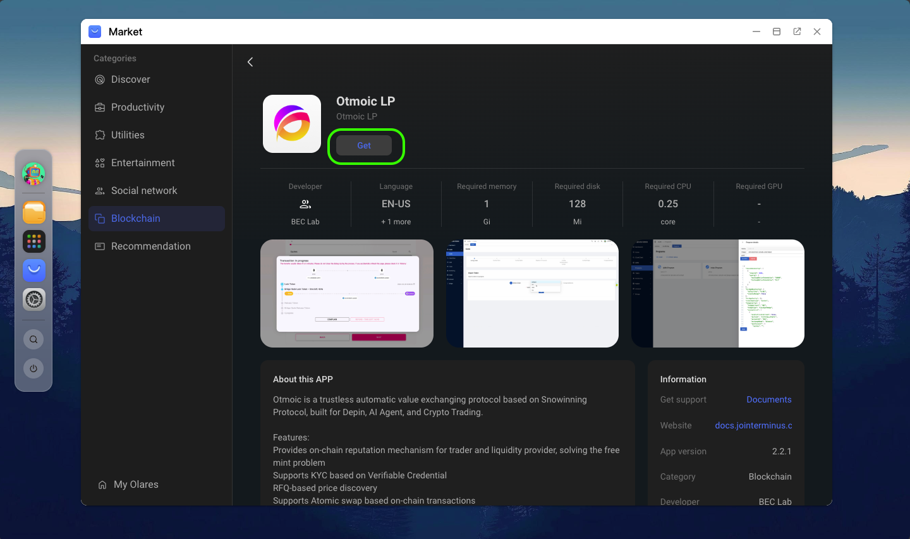910x539 pixels.
Task: Click the search icon in dock
Action: 33,339
